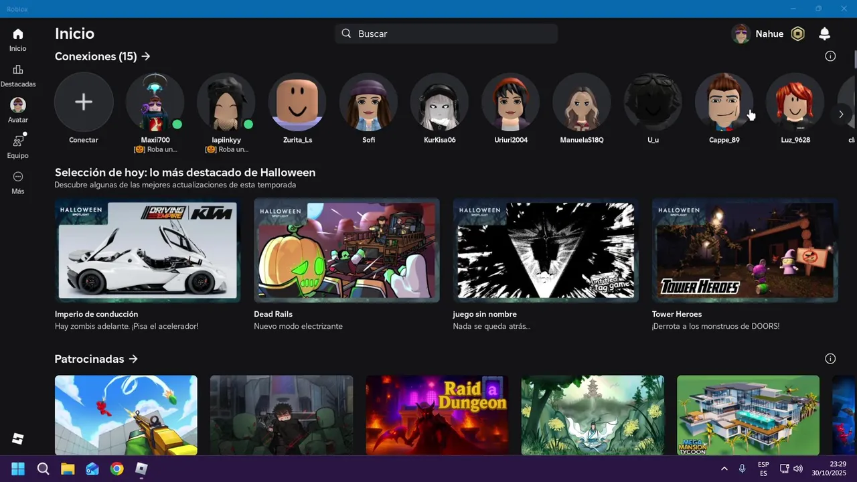Click the microphone tray icon
Image resolution: width=857 pixels, height=482 pixels.
click(x=742, y=469)
